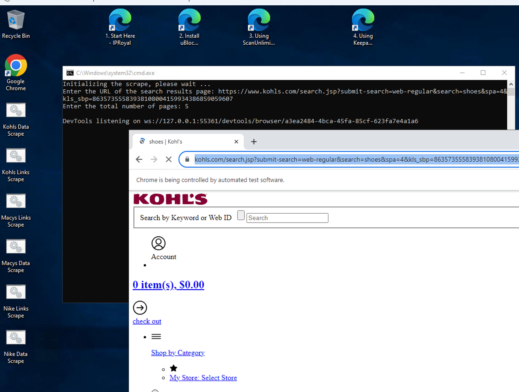Minimize the cmd.exe window

[462, 73]
